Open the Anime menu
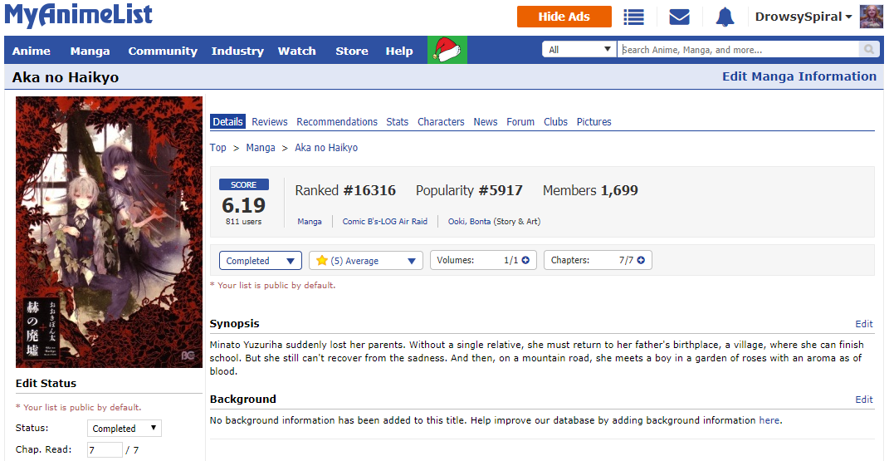889x461 pixels. (x=32, y=51)
